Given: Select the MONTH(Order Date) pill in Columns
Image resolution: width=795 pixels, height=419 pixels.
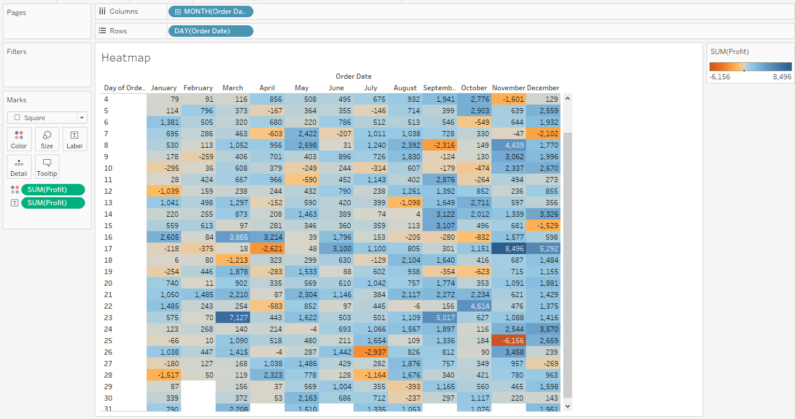Looking at the screenshot, I should (210, 11).
